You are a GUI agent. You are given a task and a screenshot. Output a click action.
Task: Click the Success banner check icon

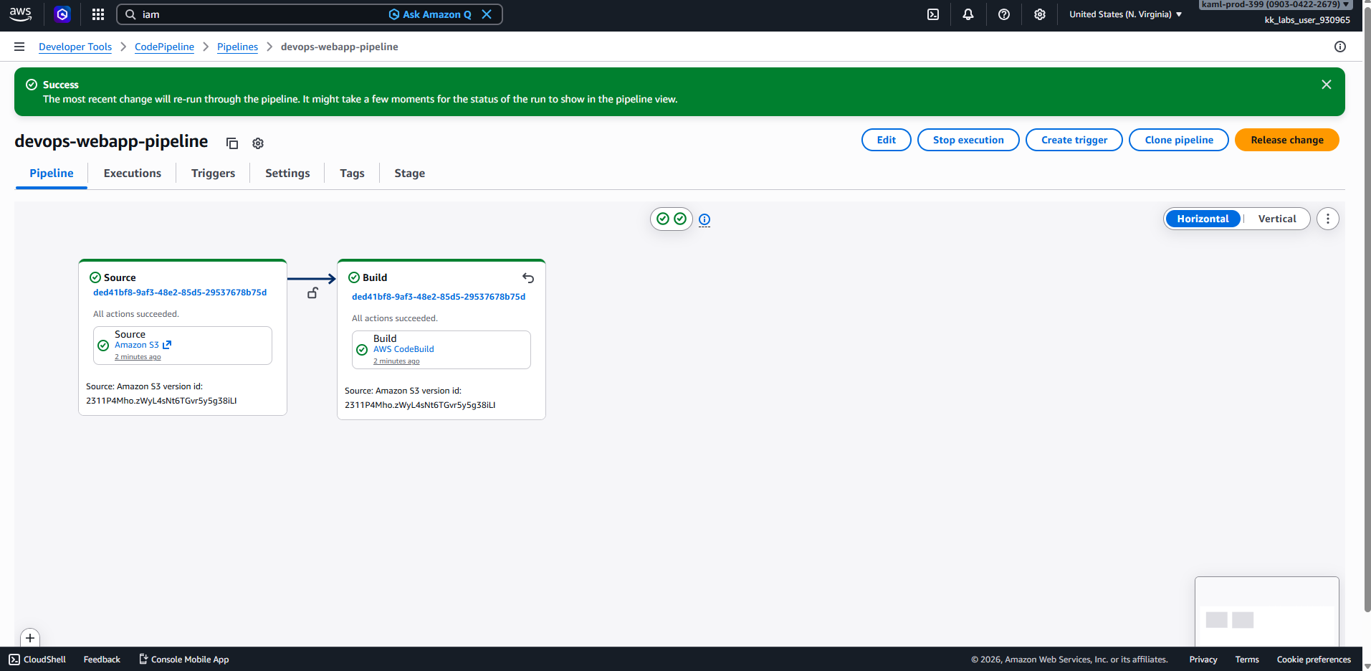tap(32, 85)
